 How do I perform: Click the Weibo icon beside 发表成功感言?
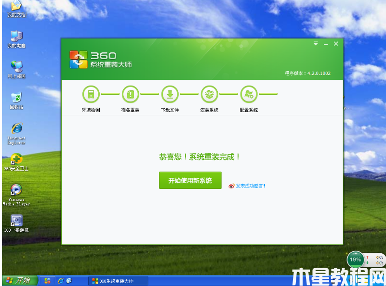(231, 186)
